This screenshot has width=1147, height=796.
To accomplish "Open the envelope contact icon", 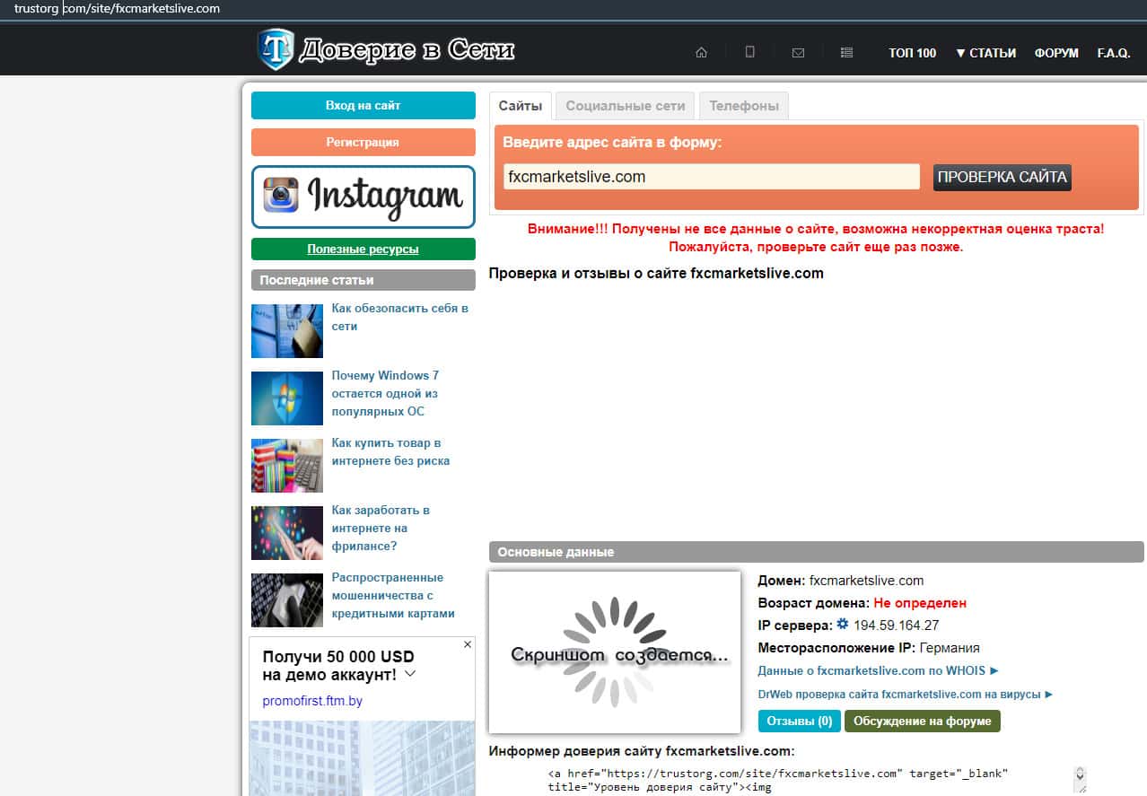I will (x=798, y=53).
